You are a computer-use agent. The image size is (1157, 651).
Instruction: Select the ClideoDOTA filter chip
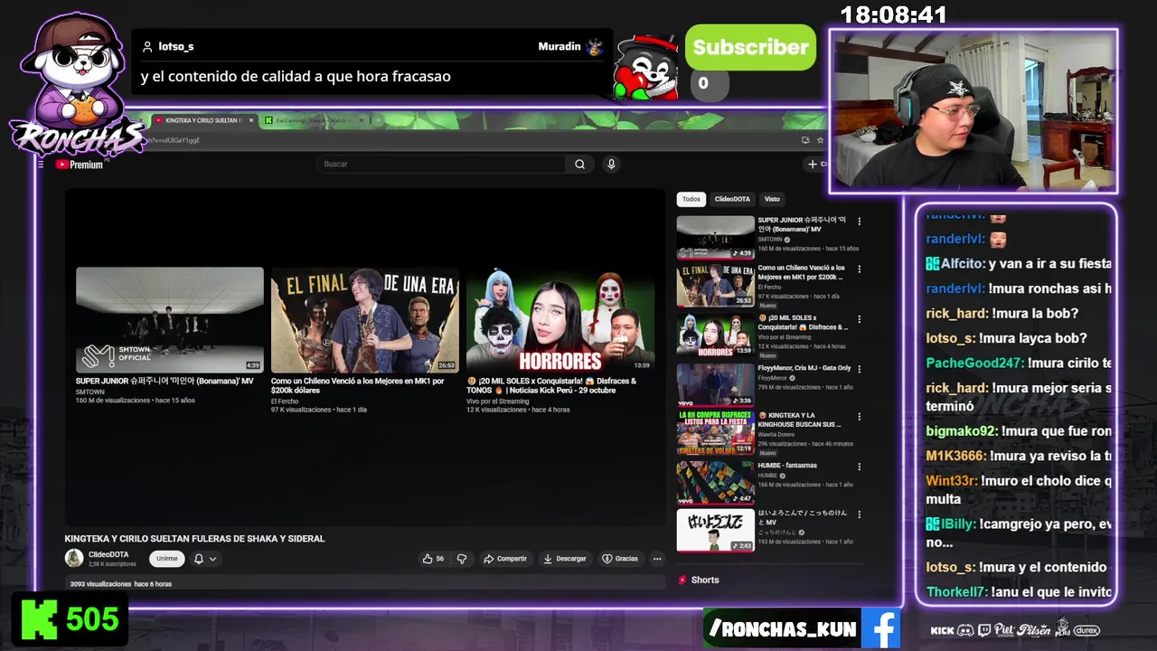(x=732, y=199)
